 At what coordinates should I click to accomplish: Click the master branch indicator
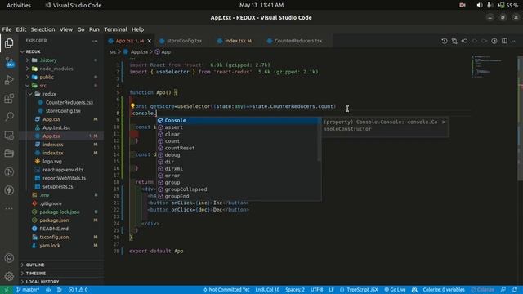[27, 290]
